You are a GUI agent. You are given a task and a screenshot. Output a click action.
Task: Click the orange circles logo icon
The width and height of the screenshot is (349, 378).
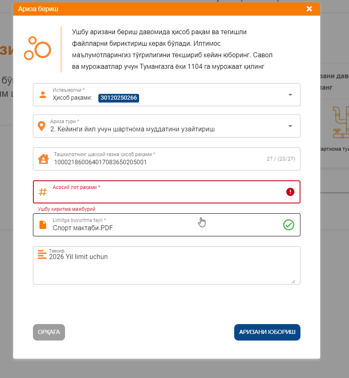coord(37,49)
